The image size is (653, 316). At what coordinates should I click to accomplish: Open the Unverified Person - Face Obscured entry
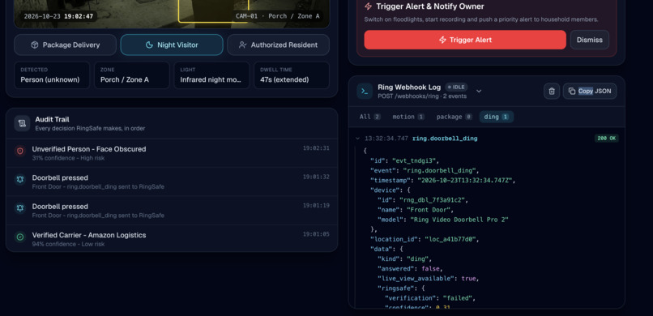tap(172, 153)
